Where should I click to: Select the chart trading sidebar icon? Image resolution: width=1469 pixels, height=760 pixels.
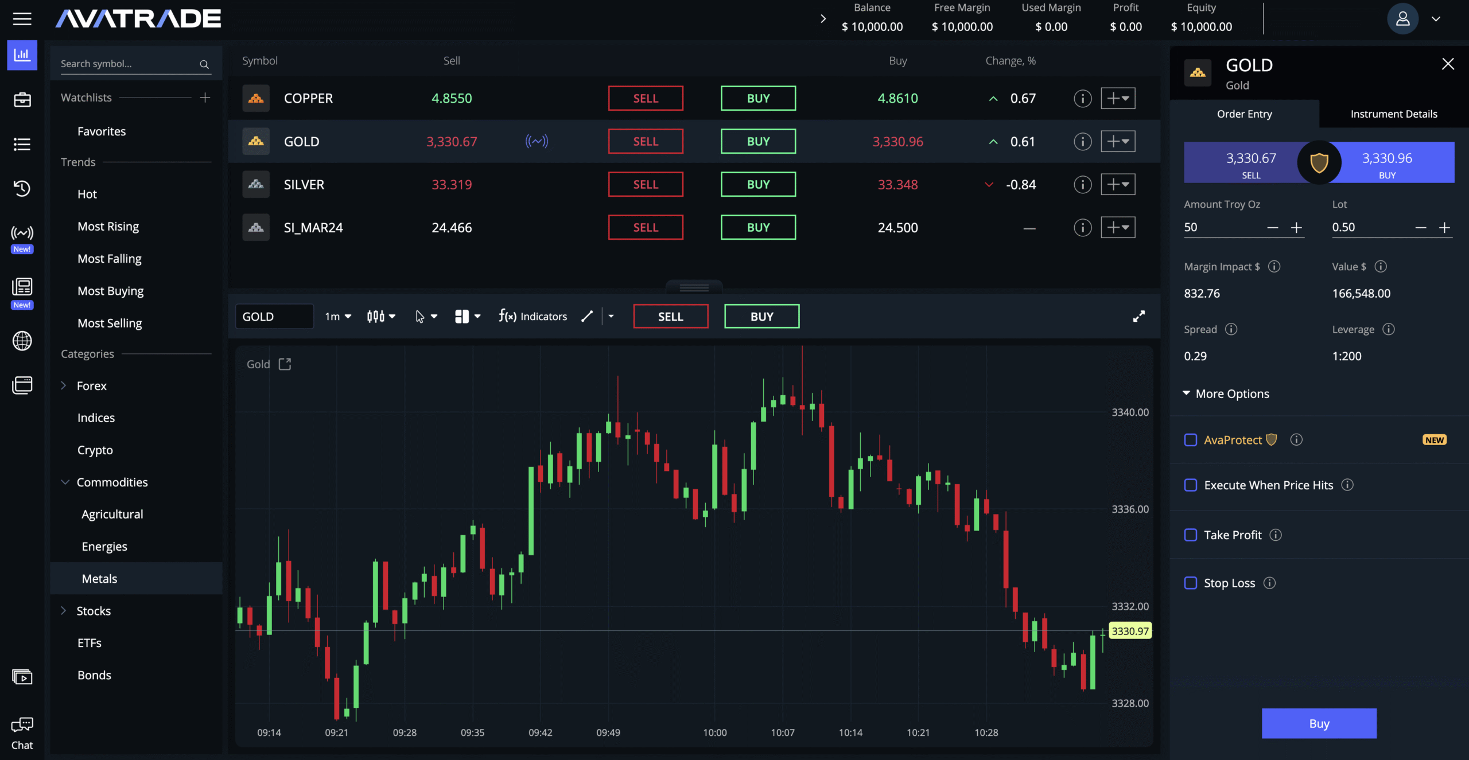[22, 55]
